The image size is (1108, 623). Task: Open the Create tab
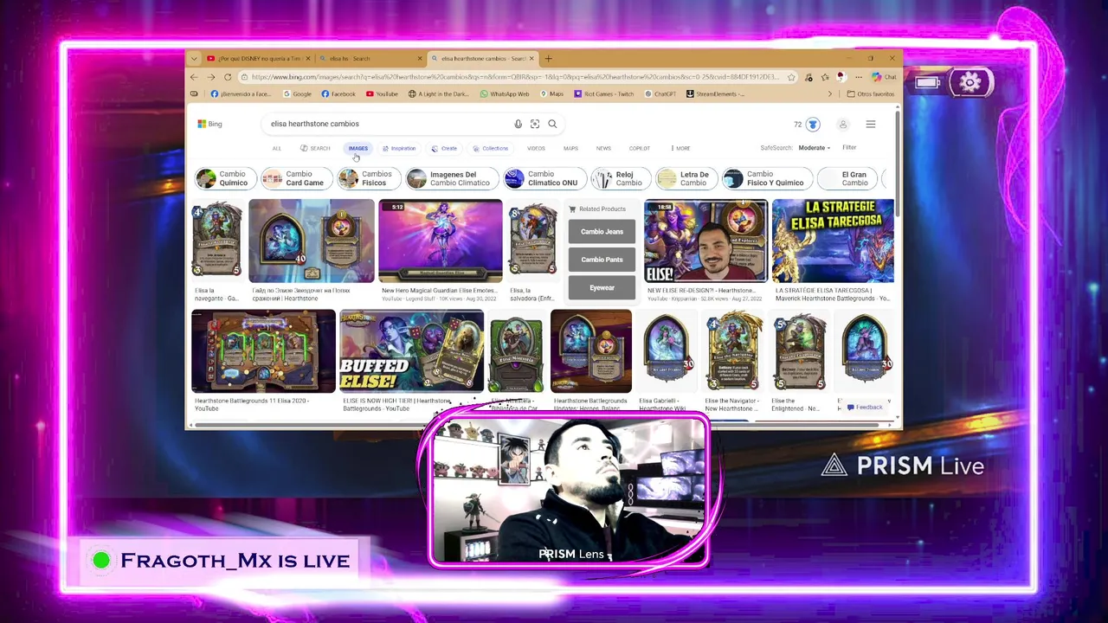pos(444,149)
